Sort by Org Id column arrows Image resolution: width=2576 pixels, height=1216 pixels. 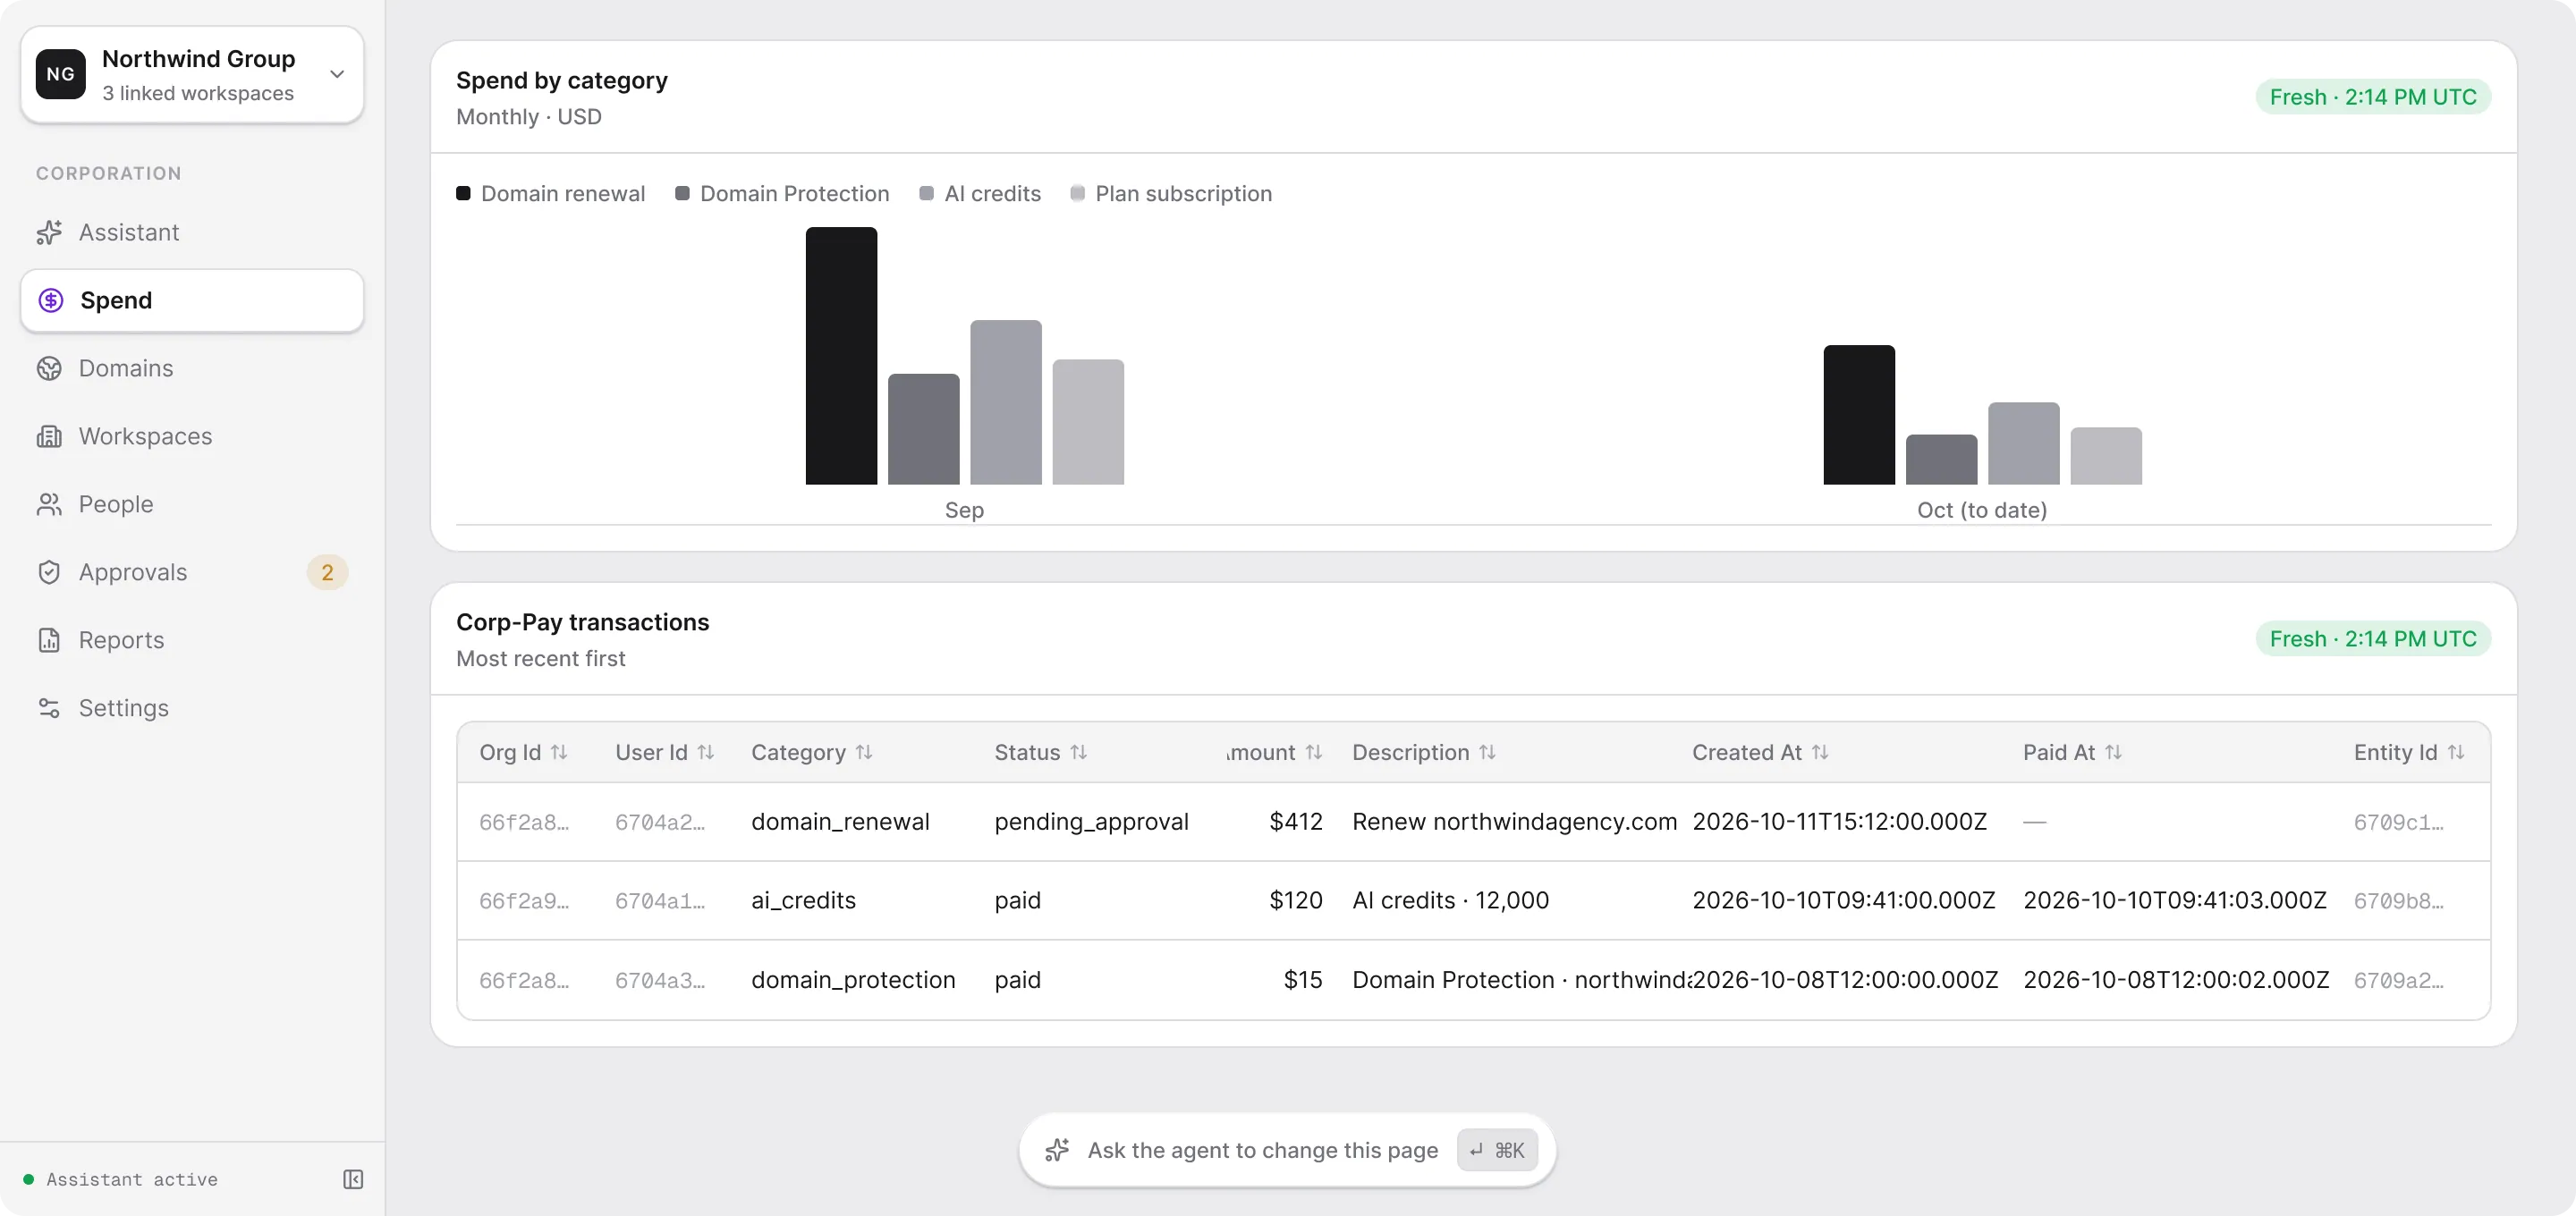coord(559,752)
